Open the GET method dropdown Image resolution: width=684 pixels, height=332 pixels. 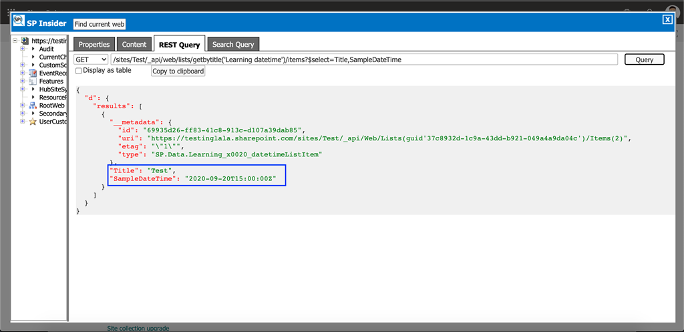click(91, 59)
